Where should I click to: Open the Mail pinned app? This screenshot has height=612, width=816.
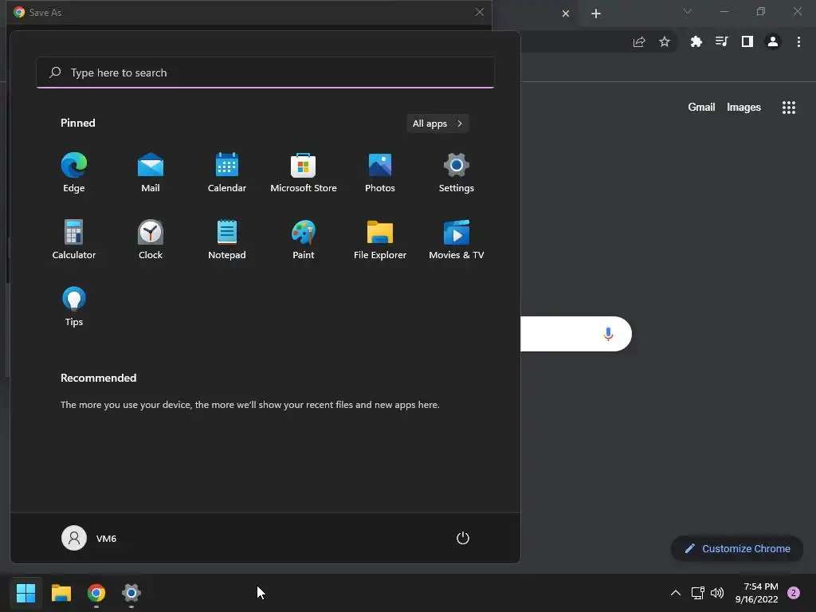click(151, 173)
